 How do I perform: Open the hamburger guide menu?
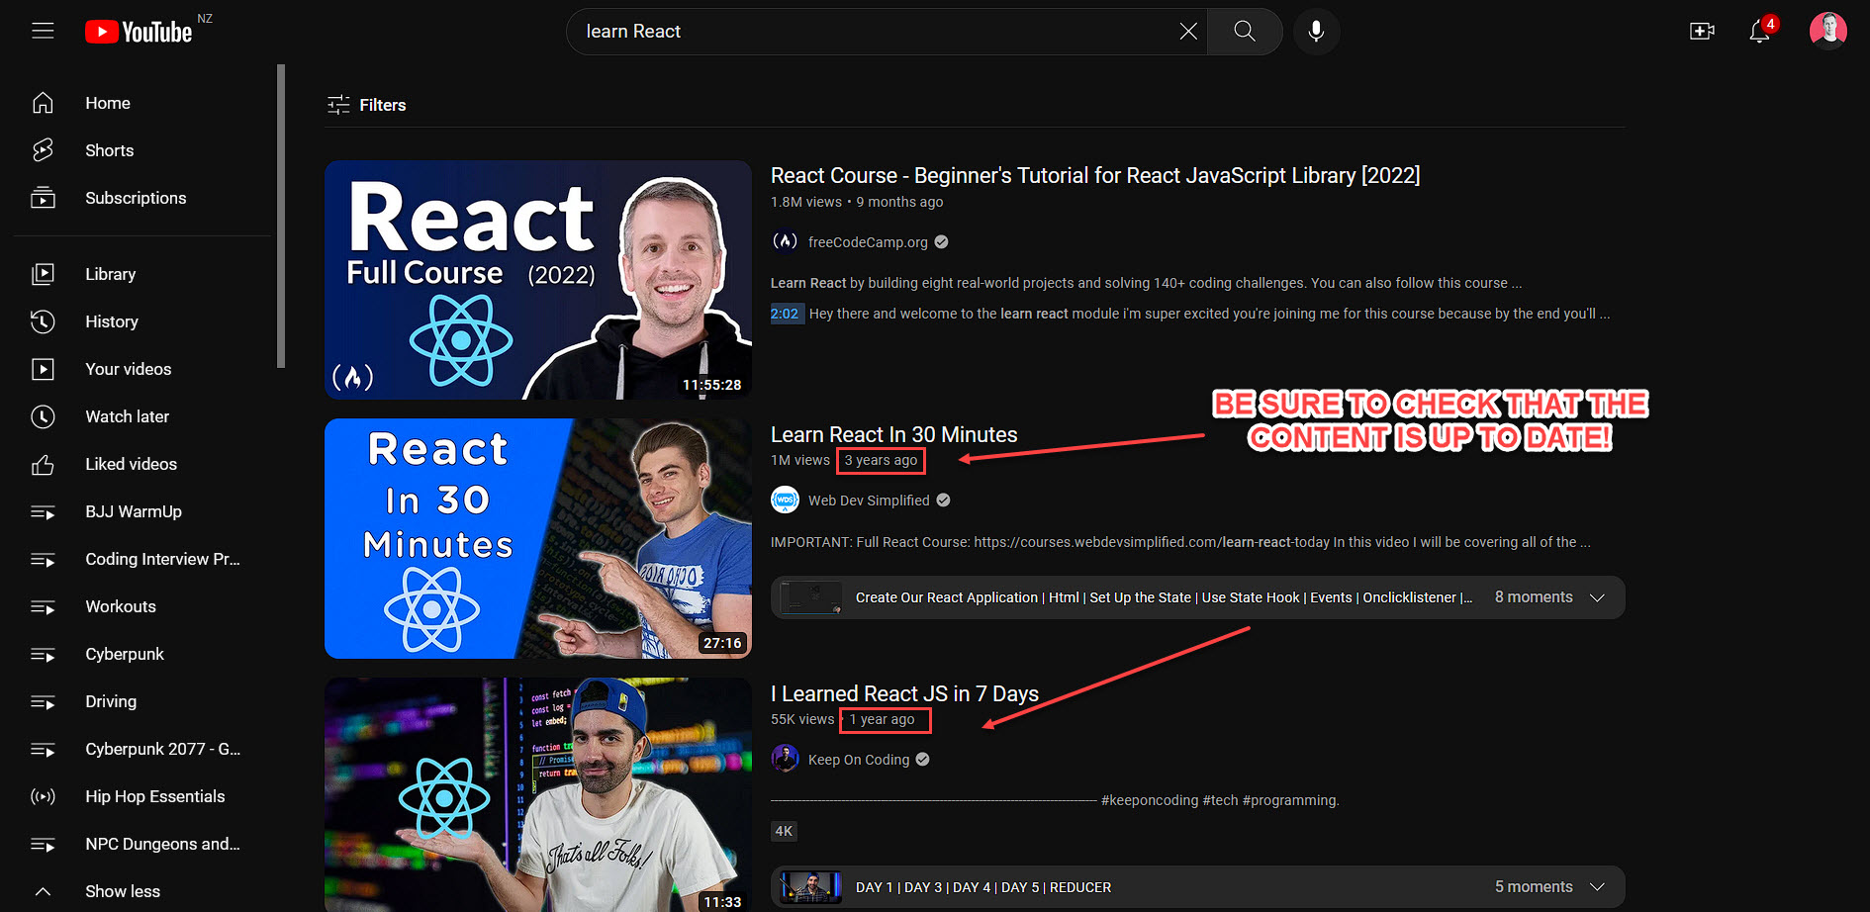(x=43, y=31)
